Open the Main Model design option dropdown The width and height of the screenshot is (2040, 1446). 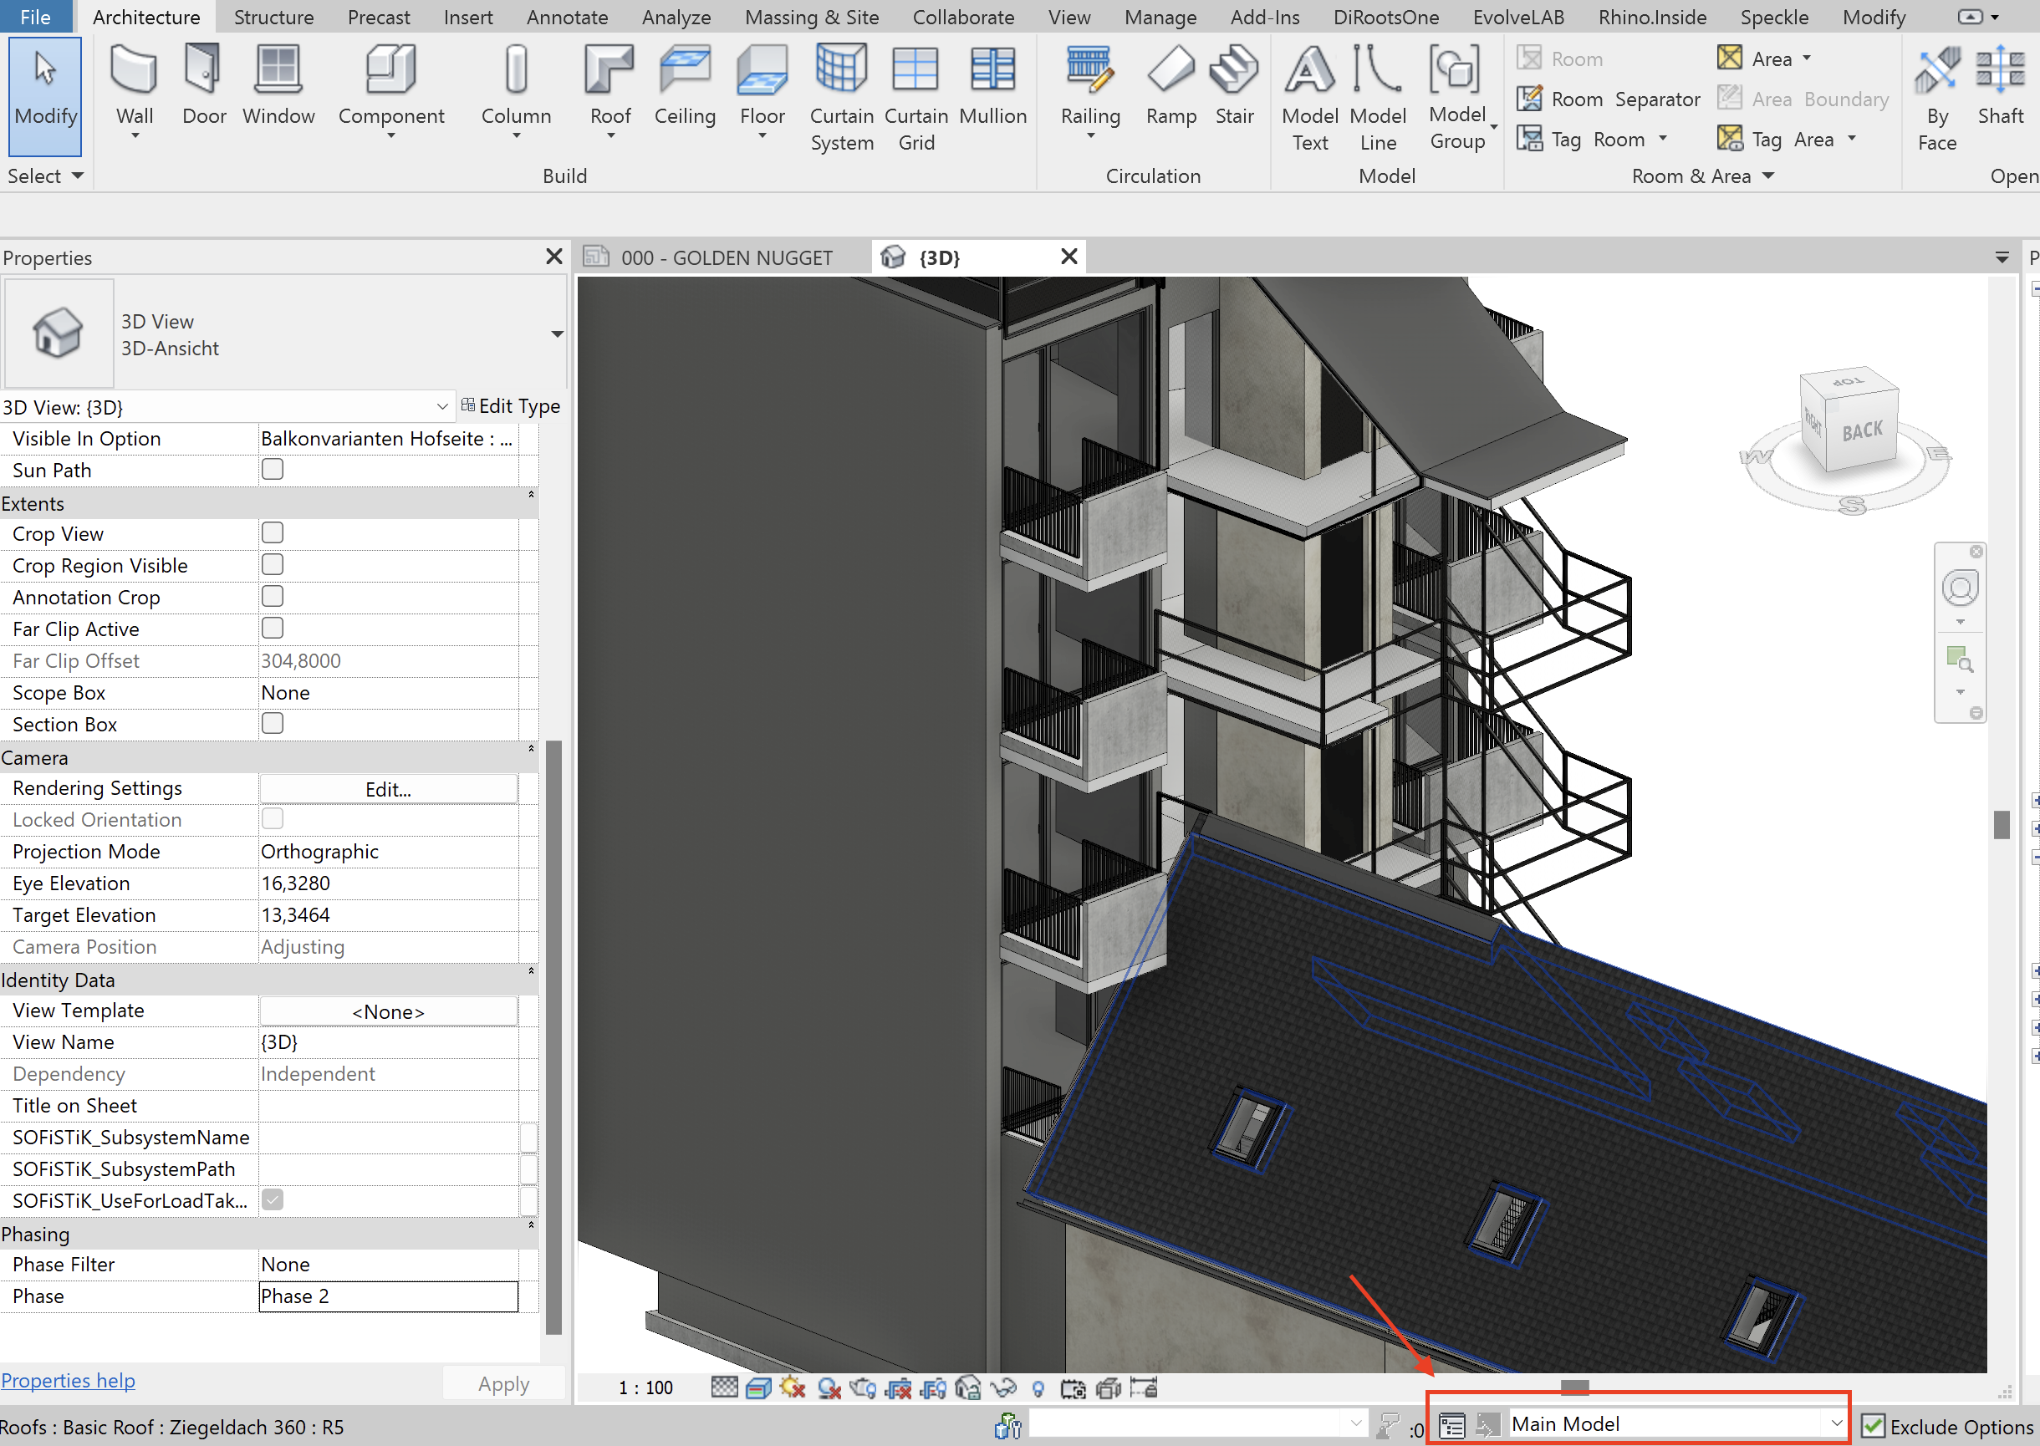point(1835,1424)
